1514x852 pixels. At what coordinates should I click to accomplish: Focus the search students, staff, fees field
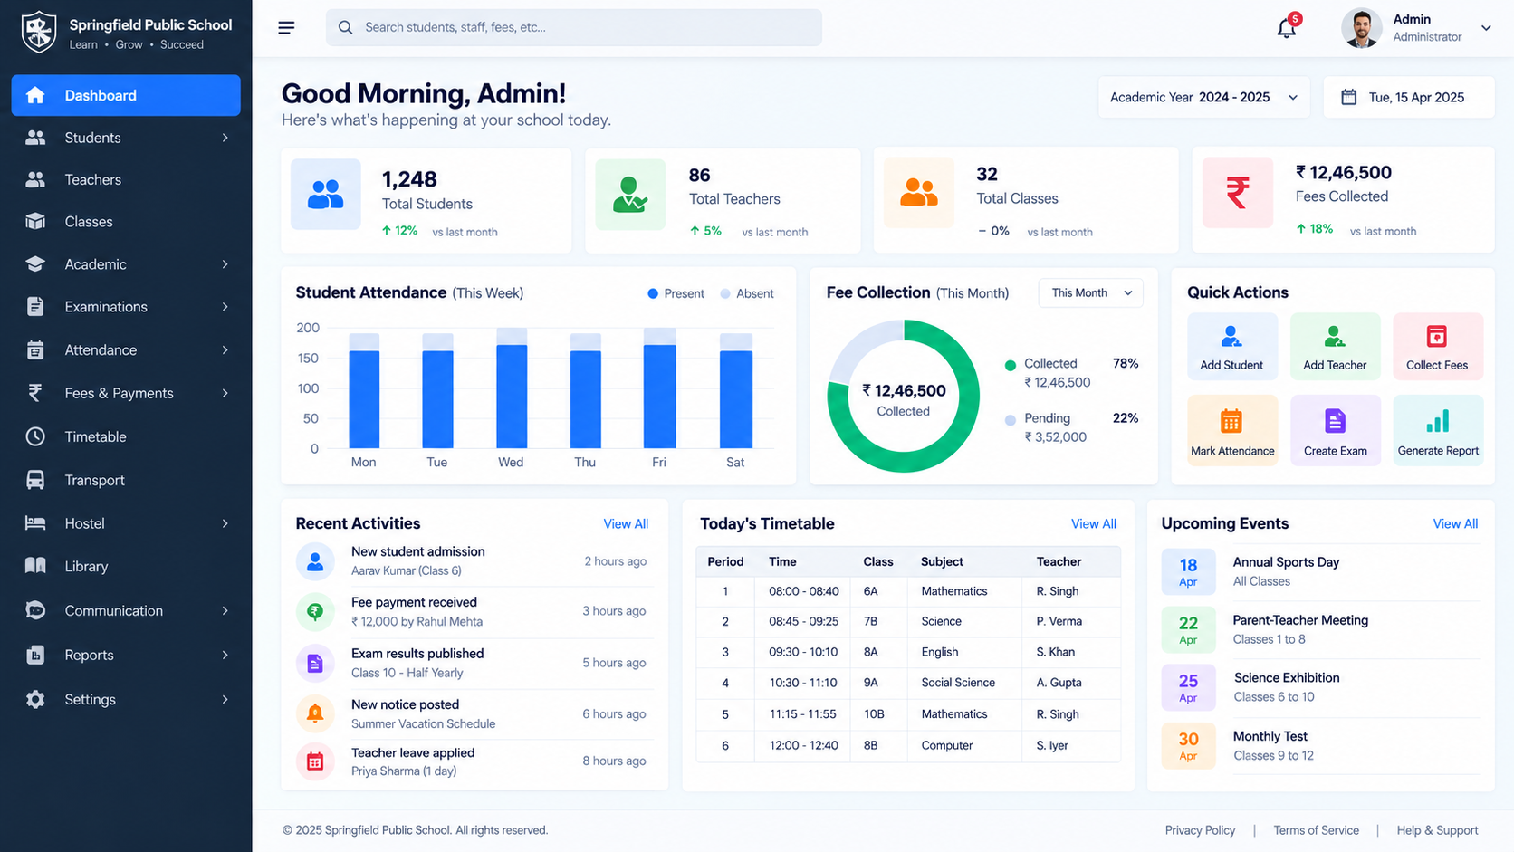point(574,27)
